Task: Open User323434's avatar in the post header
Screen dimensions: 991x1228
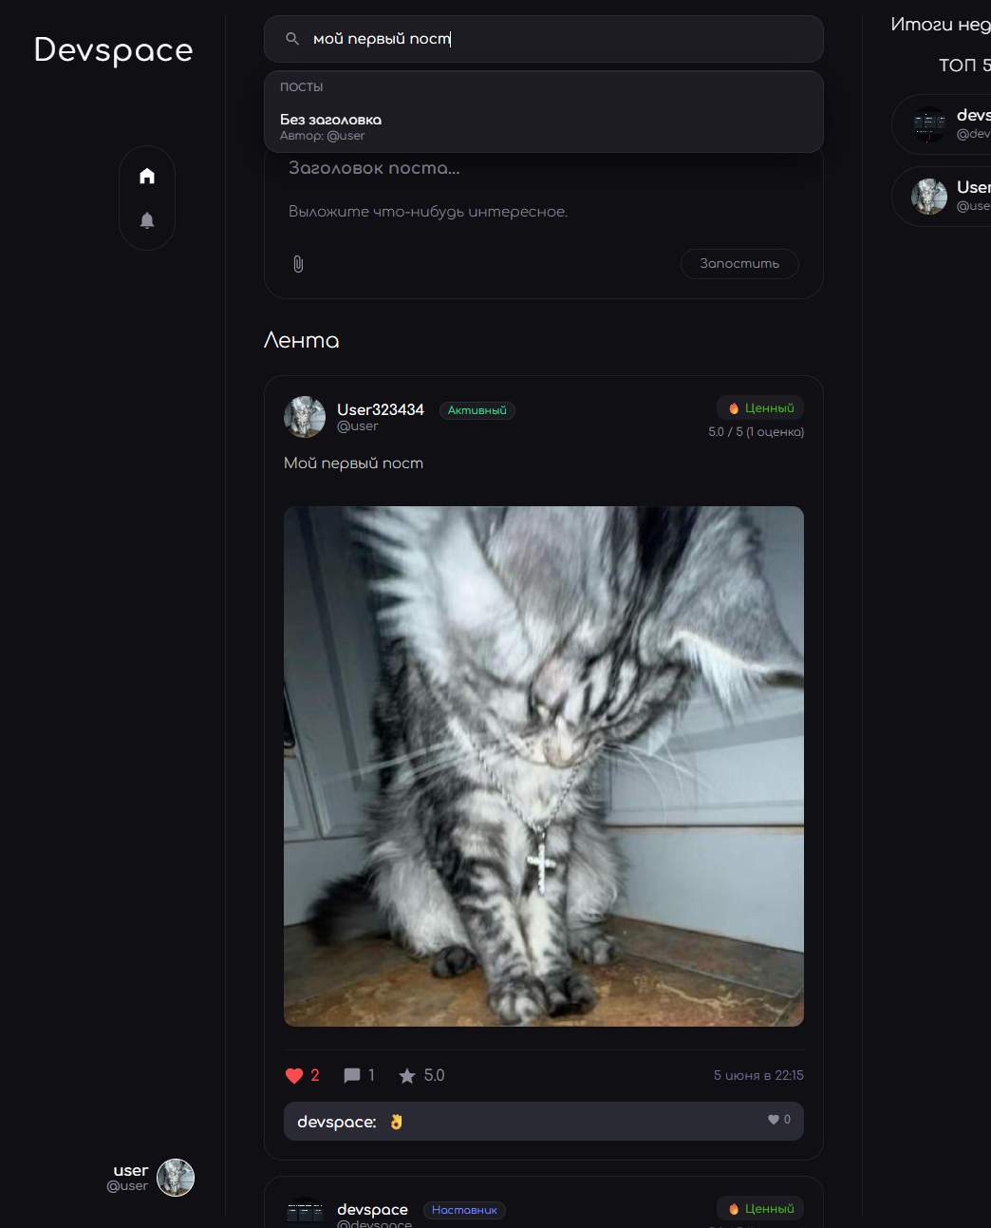Action: coord(305,417)
